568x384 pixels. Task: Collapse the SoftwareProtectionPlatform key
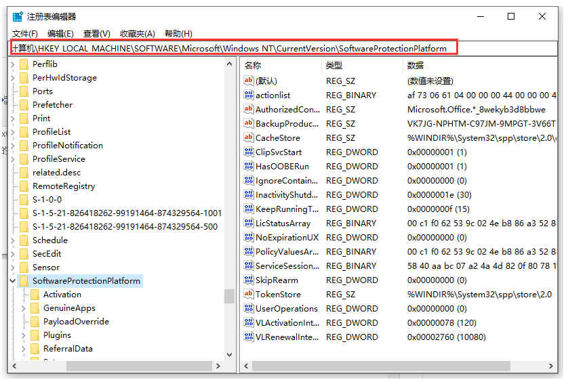pyautogui.click(x=12, y=281)
